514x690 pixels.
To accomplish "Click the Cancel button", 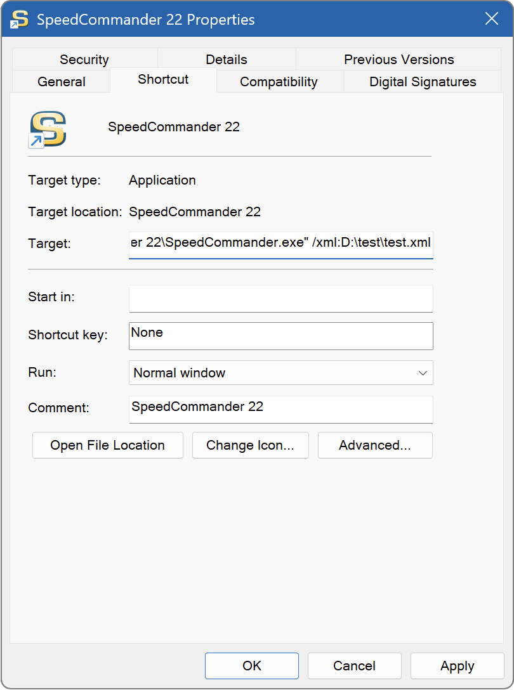I will [355, 666].
